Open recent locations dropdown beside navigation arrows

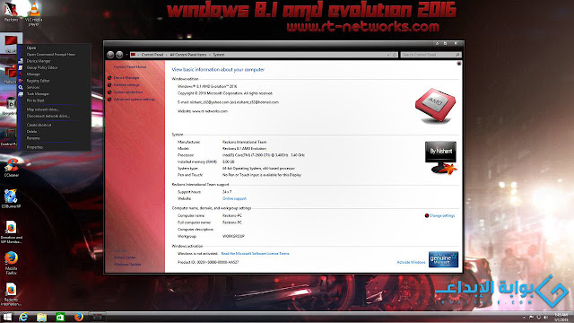tap(126, 55)
